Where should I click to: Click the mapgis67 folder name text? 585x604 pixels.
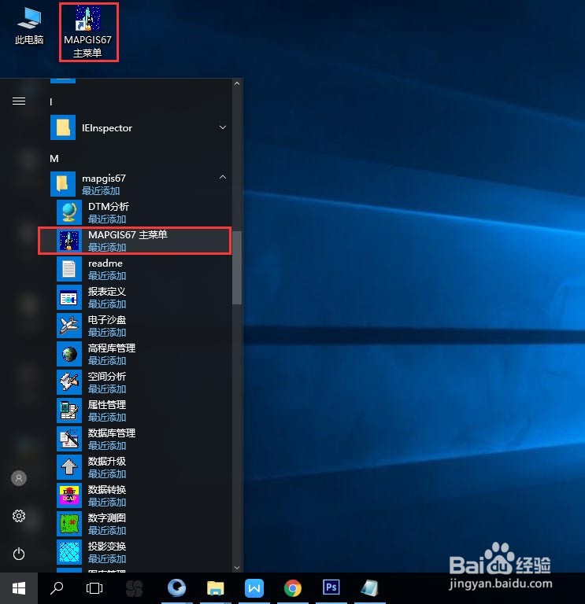coord(104,179)
